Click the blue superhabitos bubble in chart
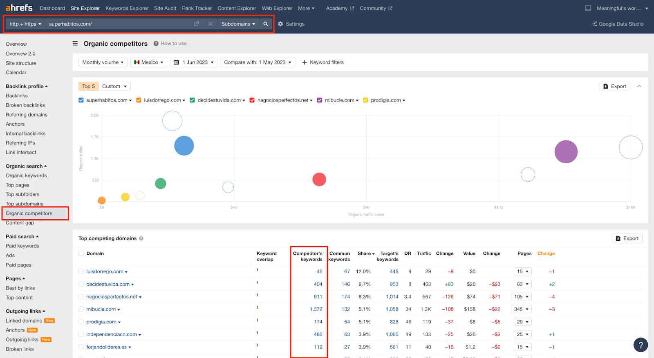Screen dimensions: 654x358 click(184, 146)
